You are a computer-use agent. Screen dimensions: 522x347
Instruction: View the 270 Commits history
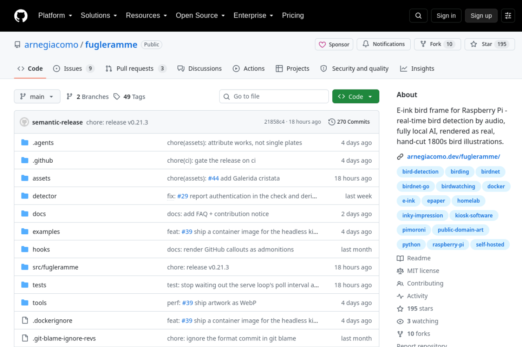pos(349,122)
